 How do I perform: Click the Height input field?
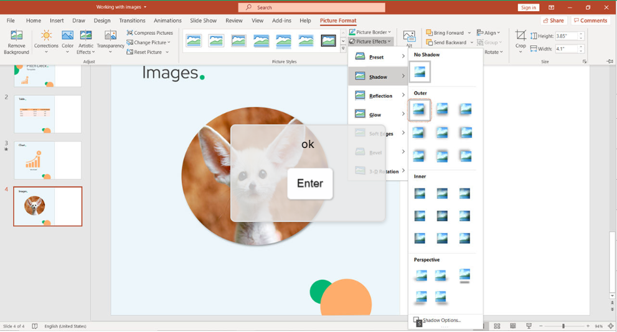[x=566, y=36]
